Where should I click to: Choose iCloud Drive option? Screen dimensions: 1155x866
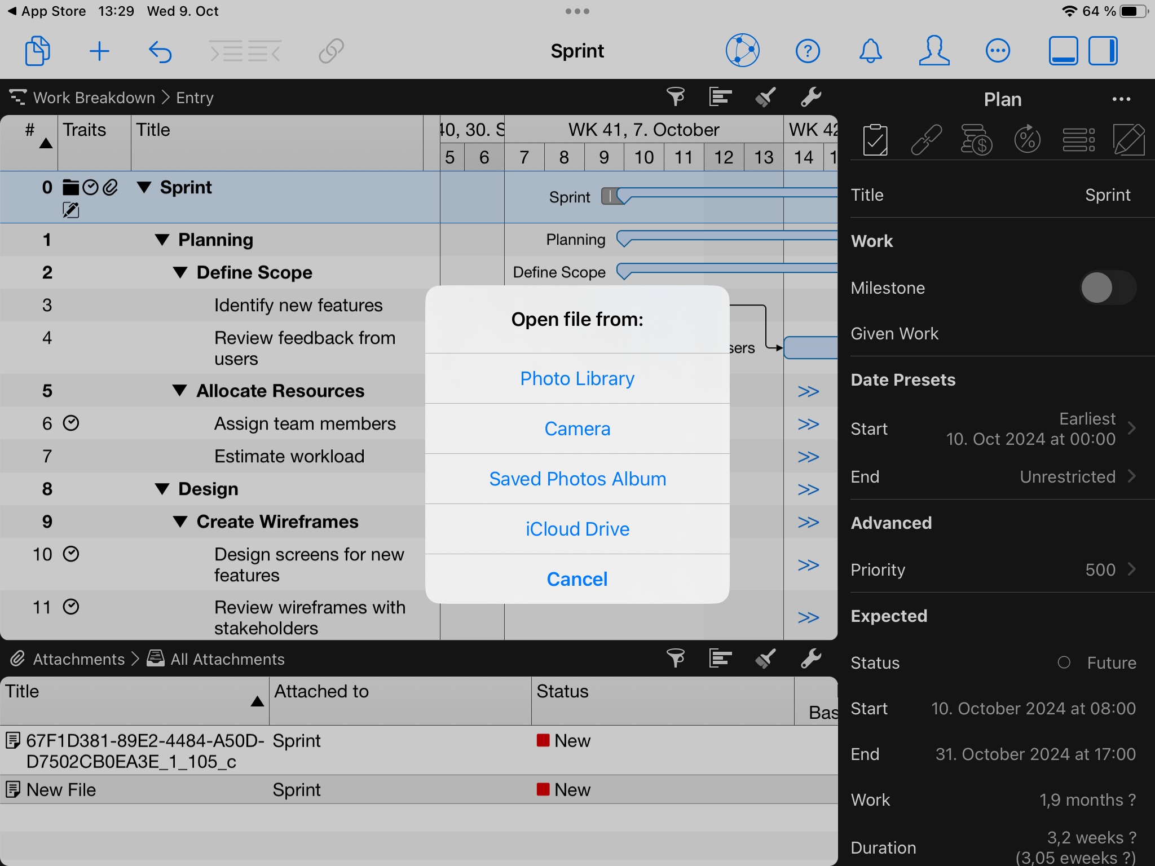point(577,529)
